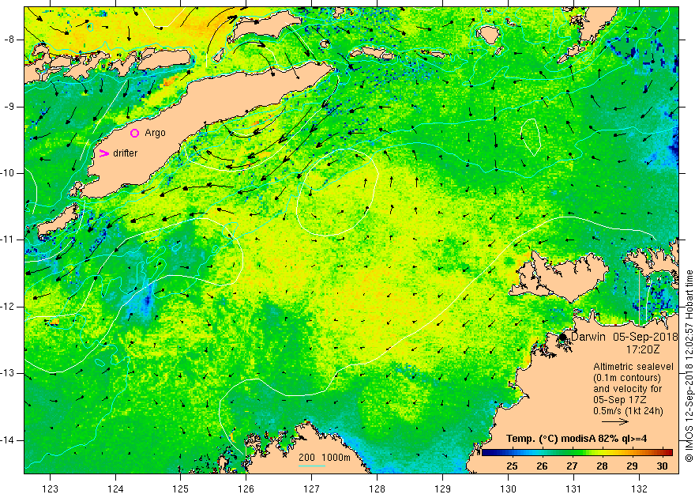The width and height of the screenshot is (695, 498).
Task: Click the 'and velocity for' legend line
Action: click(x=627, y=389)
